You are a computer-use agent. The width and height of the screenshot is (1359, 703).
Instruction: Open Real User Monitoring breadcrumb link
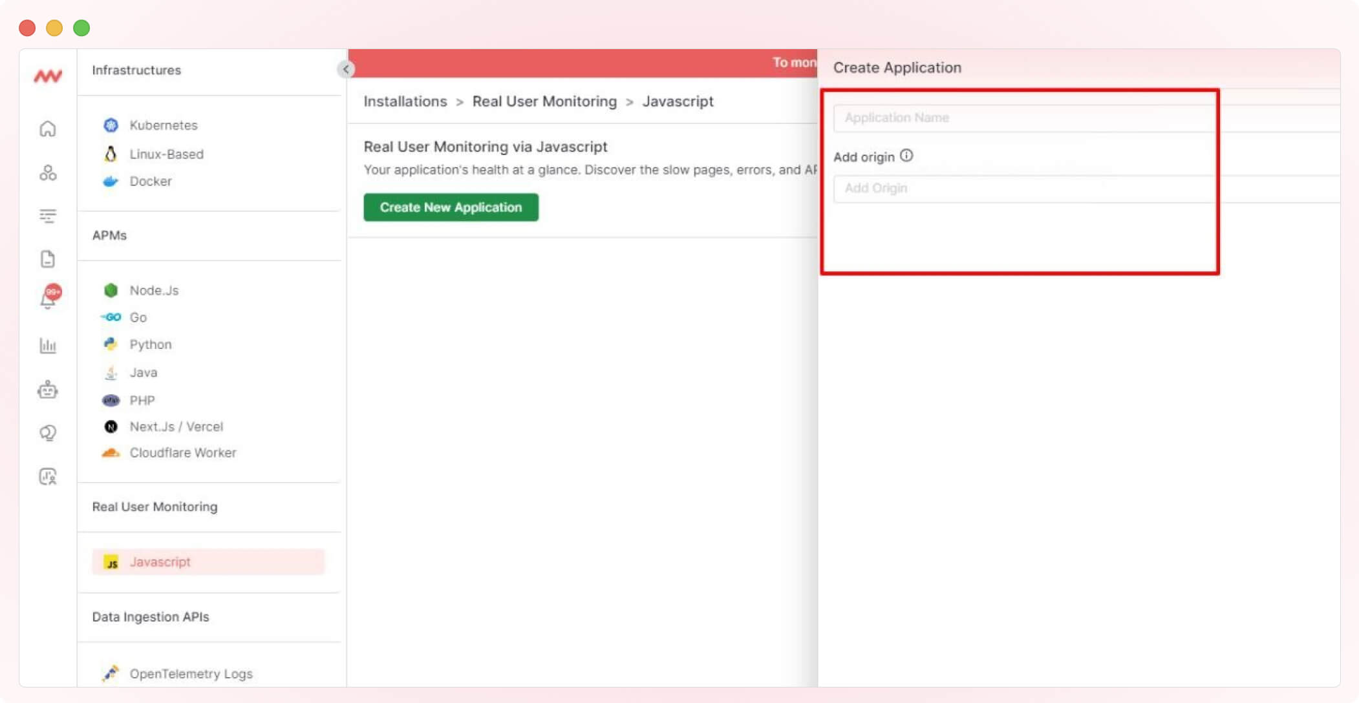544,101
